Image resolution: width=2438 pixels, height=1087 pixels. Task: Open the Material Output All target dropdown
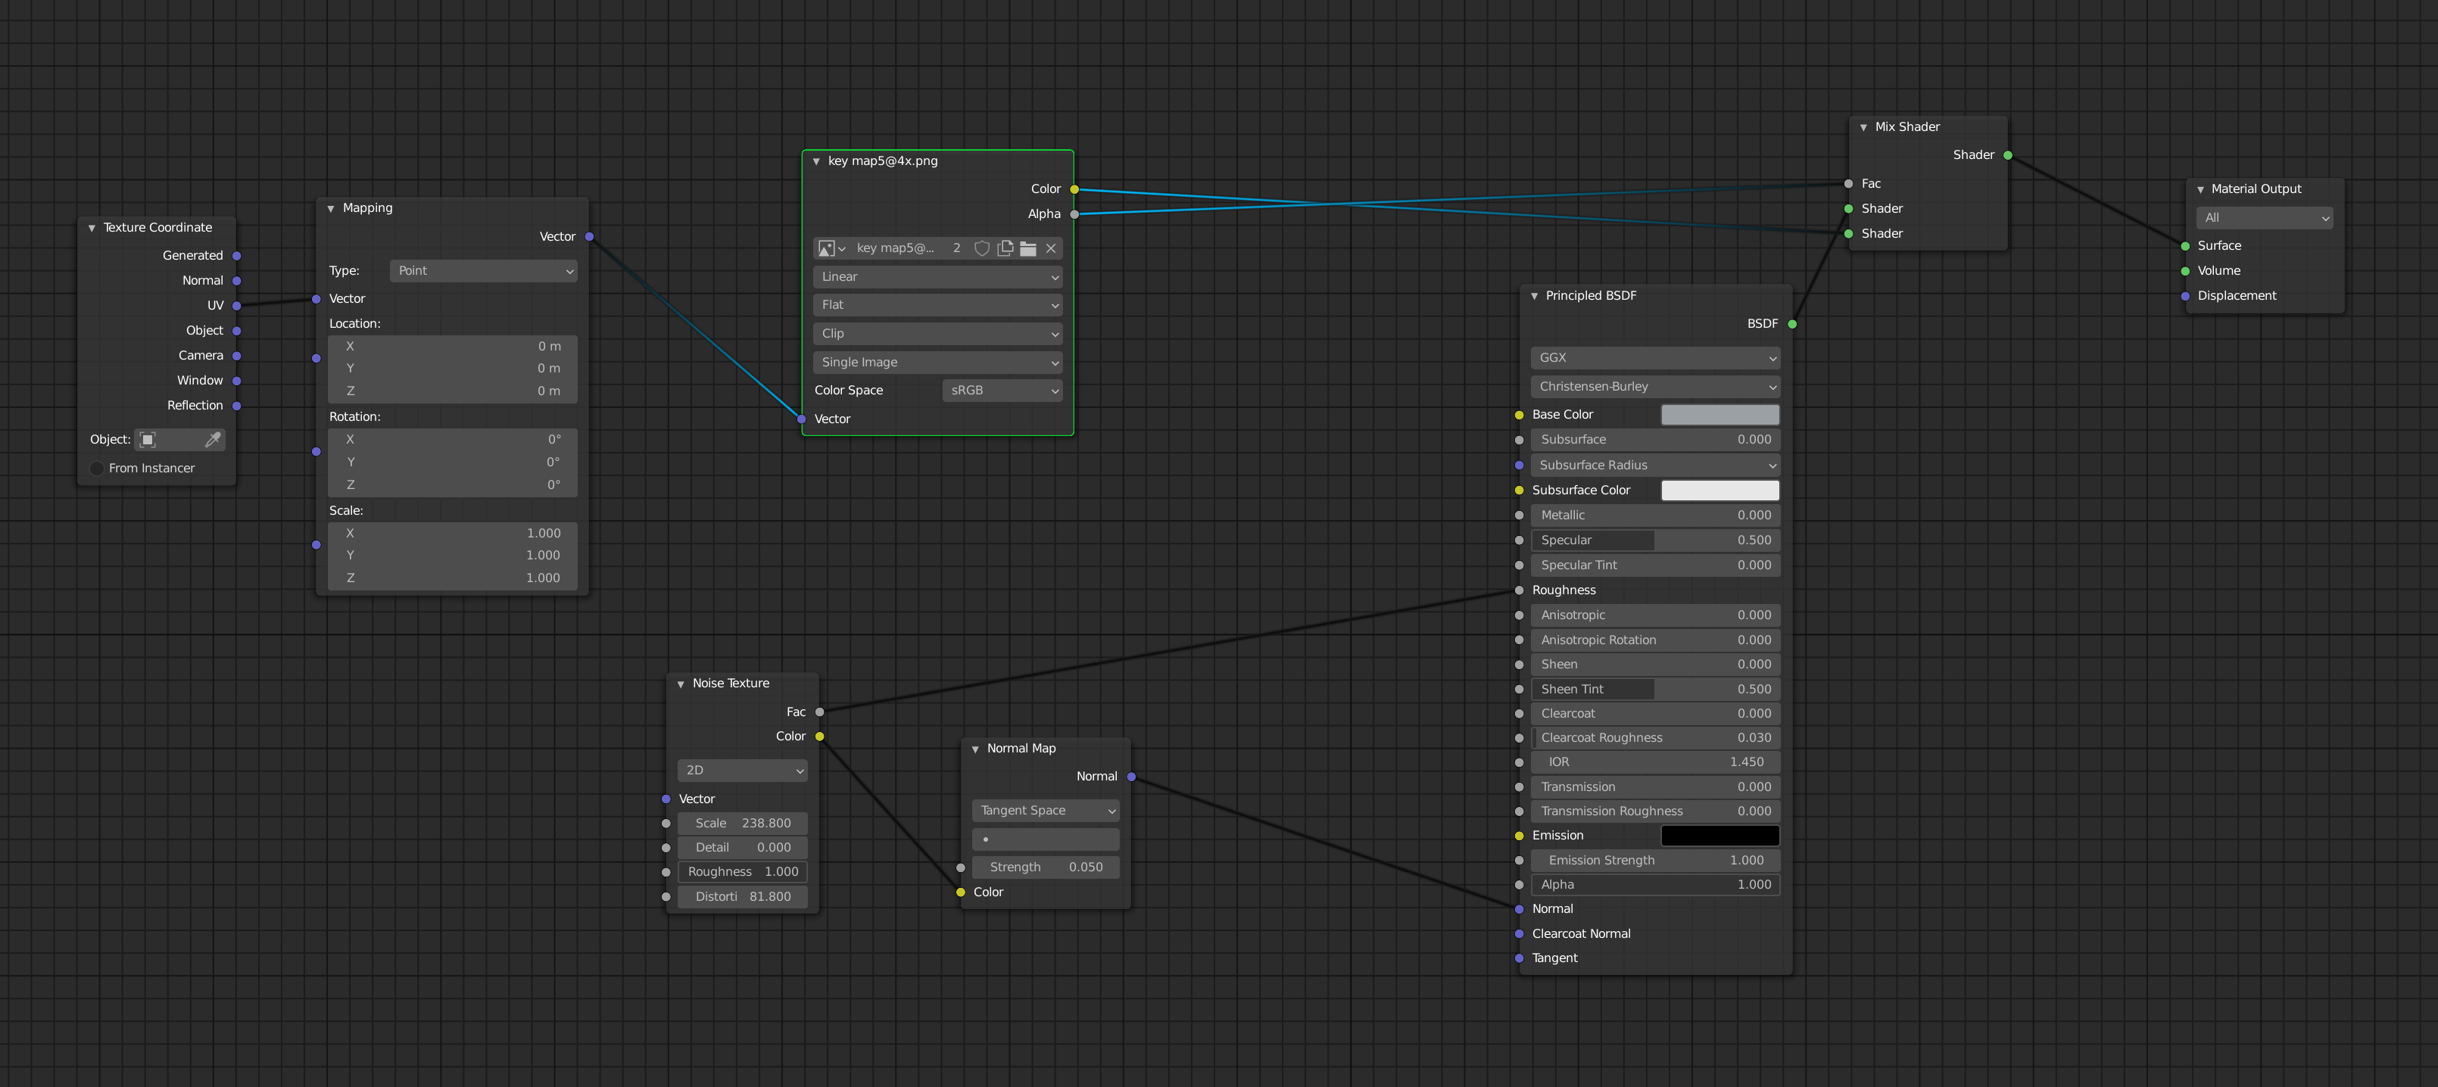point(2263,217)
